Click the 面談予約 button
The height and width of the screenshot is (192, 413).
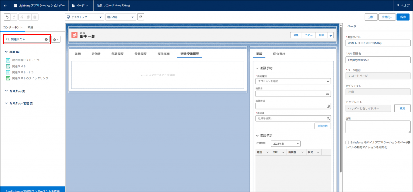(322, 126)
